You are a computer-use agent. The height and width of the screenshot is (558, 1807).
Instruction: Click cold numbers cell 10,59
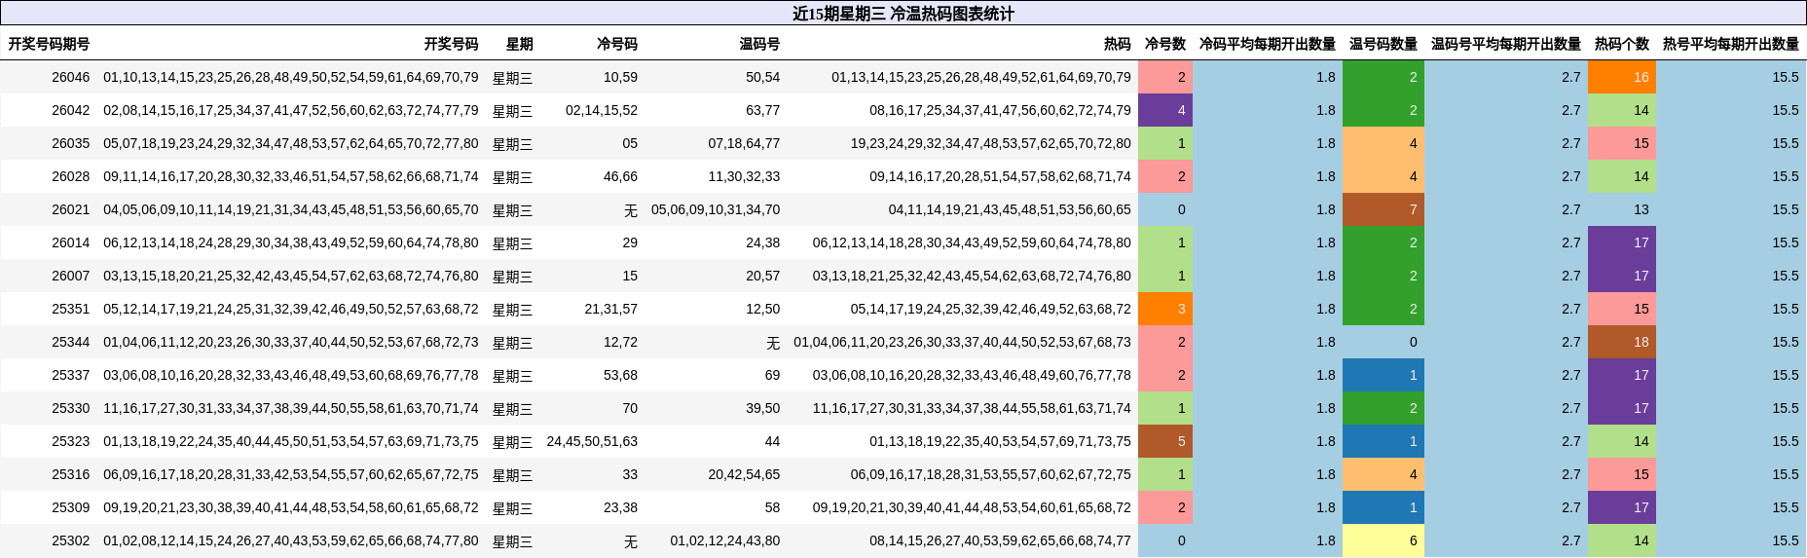point(620,77)
